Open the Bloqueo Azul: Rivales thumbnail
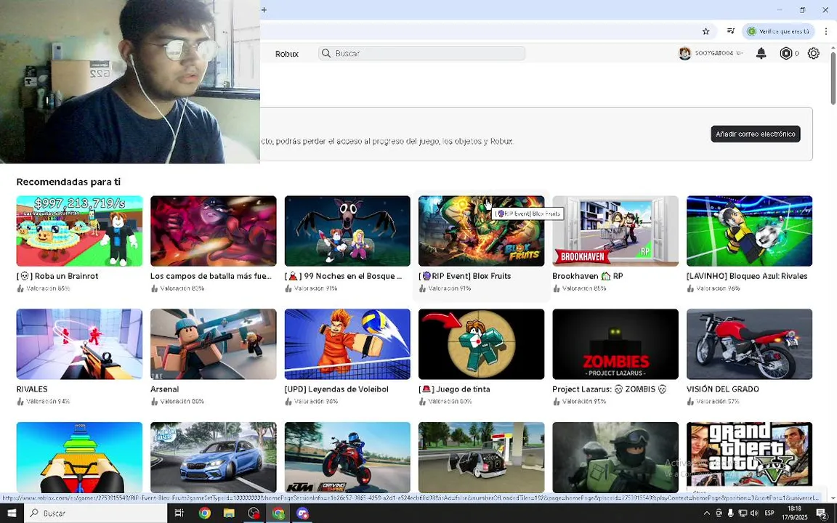The width and height of the screenshot is (837, 523). 750,231
